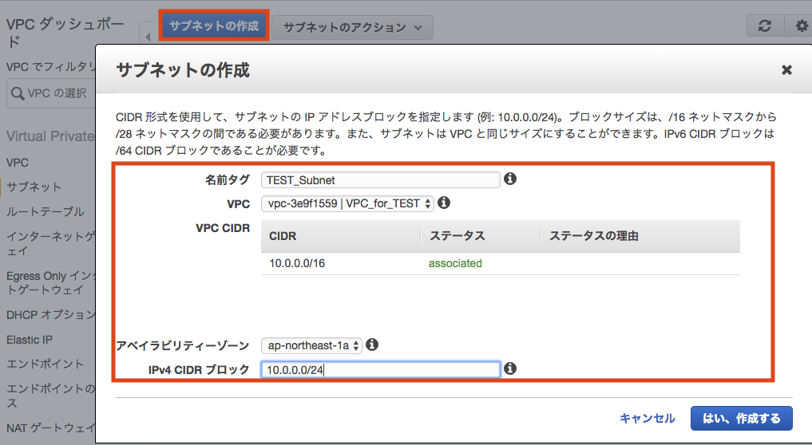Click the CIDR column header
The width and height of the screenshot is (812, 445).
tap(283, 236)
